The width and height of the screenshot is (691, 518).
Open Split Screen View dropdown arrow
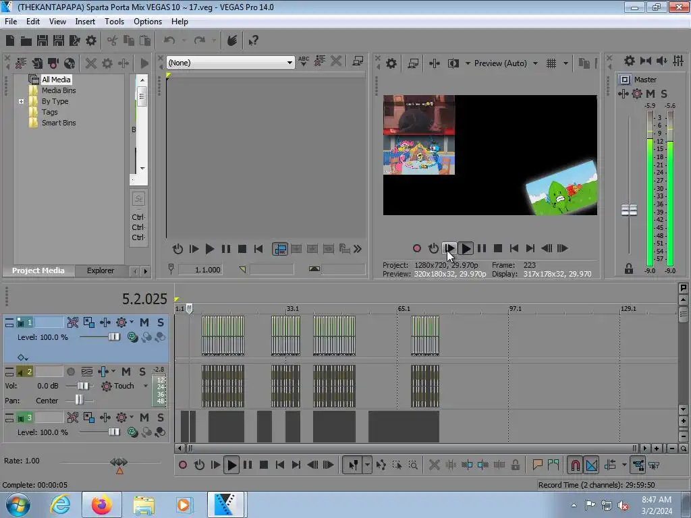pos(468,63)
